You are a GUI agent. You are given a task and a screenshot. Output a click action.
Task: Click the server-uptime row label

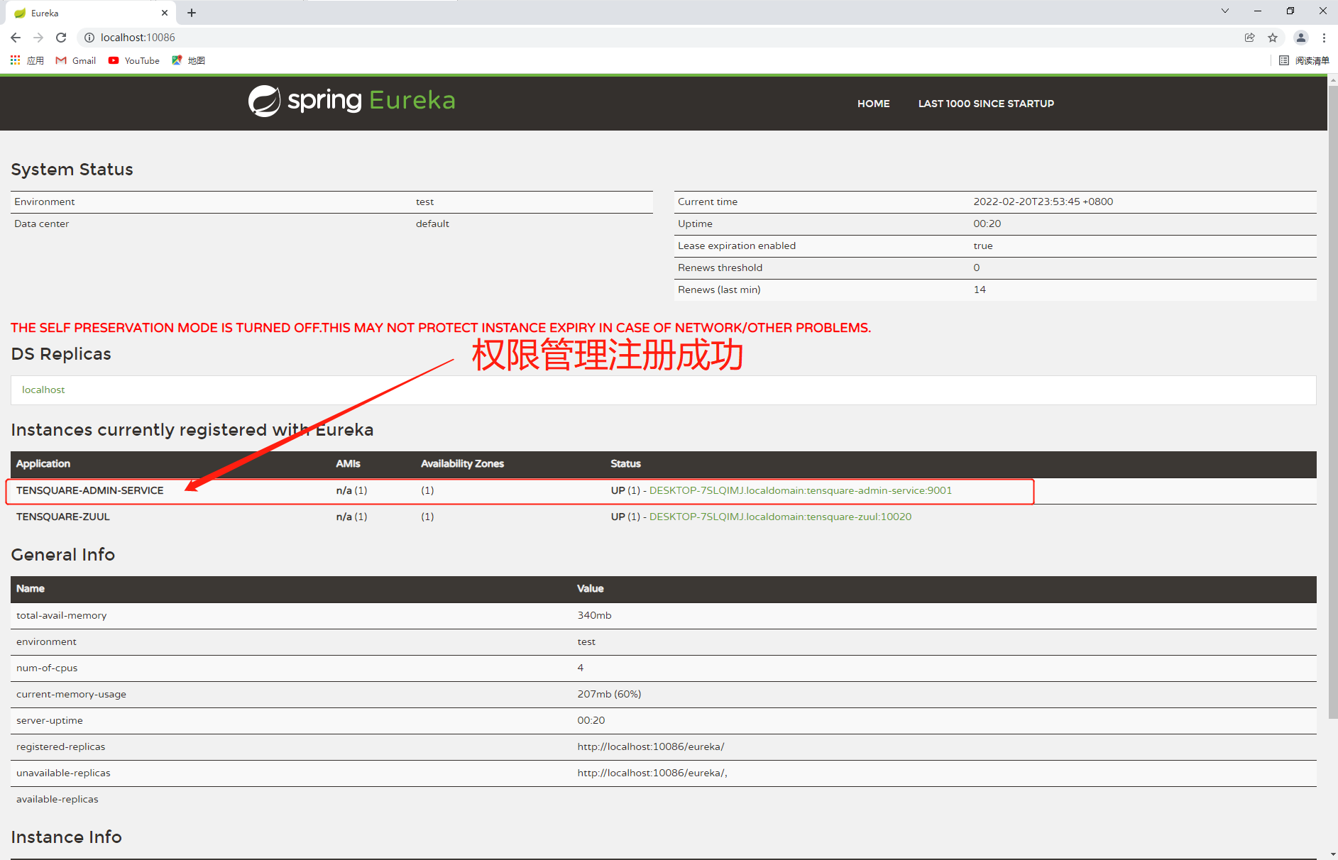point(50,720)
